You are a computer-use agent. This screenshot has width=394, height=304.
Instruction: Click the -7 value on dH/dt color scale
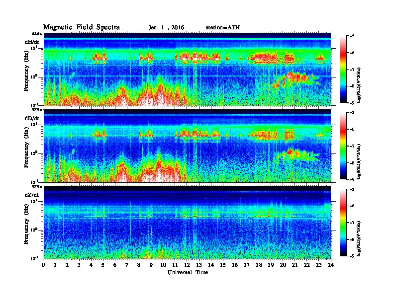(353, 70)
